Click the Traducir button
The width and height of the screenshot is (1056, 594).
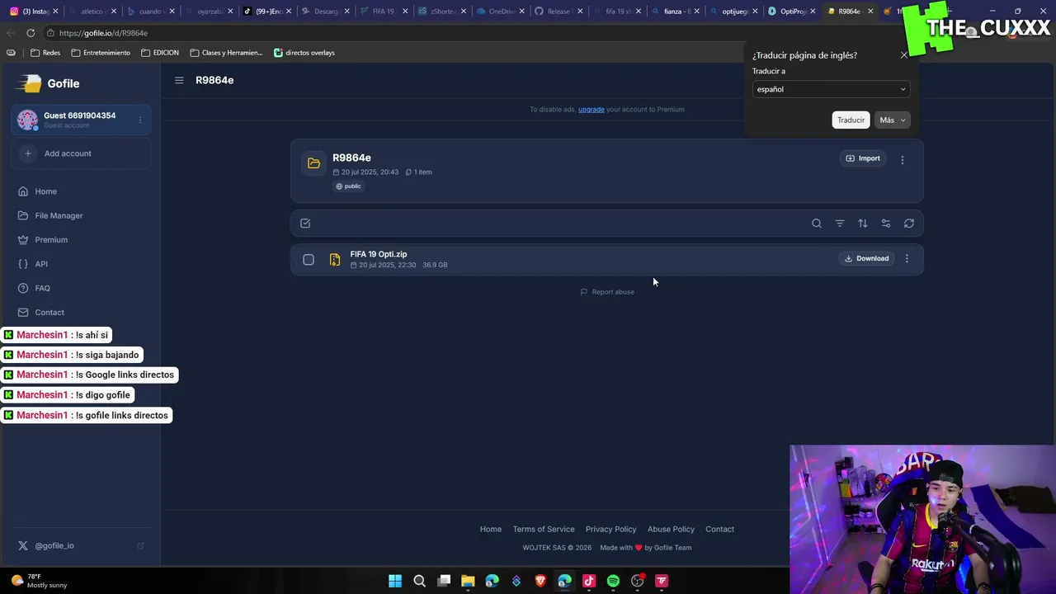[851, 120]
